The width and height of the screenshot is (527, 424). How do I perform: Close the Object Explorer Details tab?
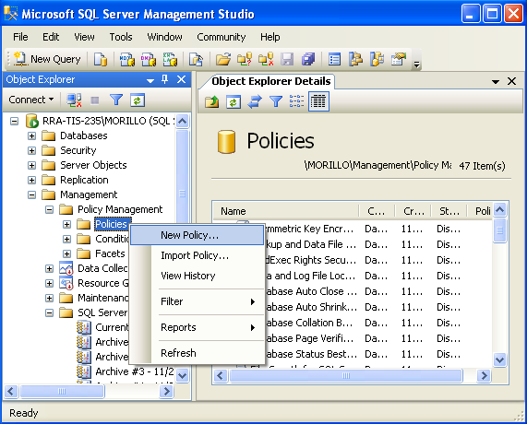[511, 81]
